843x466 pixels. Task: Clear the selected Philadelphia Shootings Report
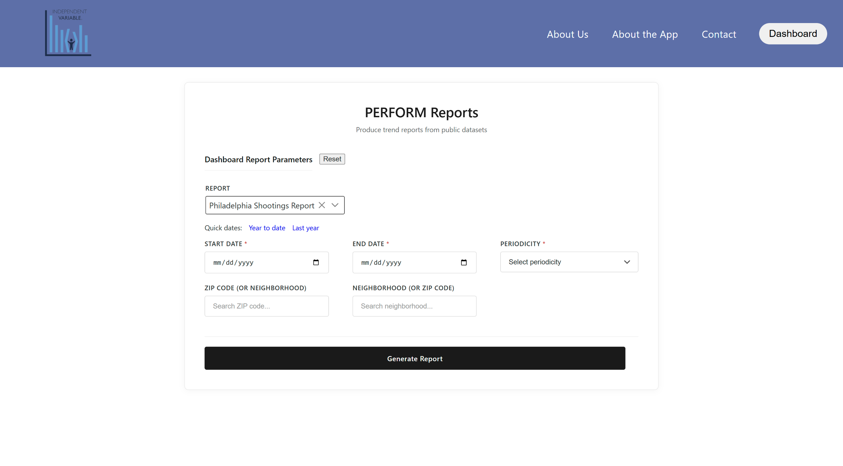point(322,205)
